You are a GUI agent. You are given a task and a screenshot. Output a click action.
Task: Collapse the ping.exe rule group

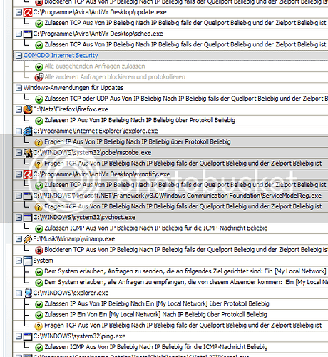(x=19, y=336)
